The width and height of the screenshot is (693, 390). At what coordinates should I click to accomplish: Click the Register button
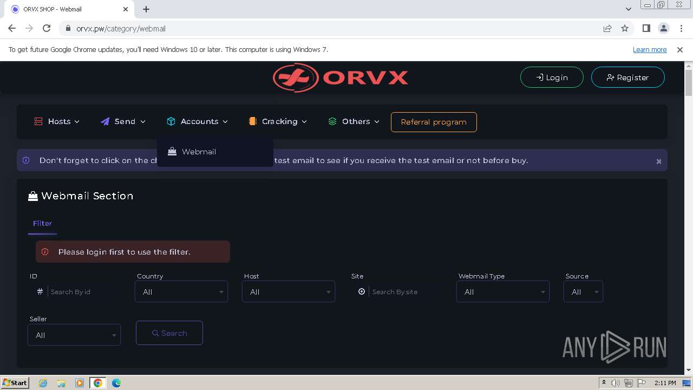tap(627, 77)
